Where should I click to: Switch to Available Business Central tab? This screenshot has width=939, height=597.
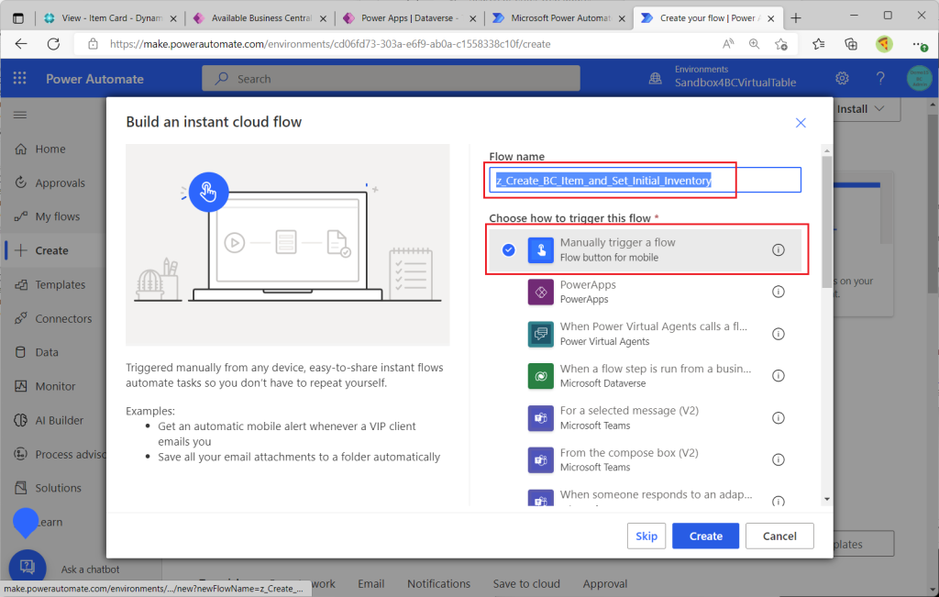pyautogui.click(x=260, y=18)
